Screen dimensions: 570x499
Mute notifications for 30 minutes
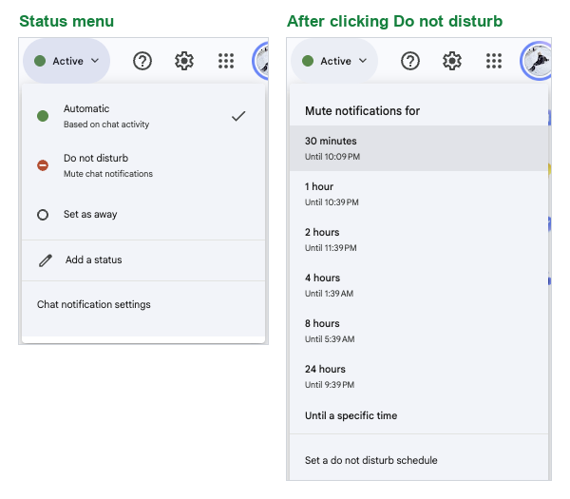point(419,148)
